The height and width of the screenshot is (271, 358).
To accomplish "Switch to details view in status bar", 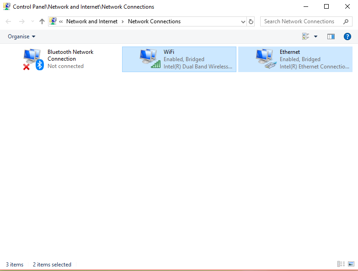I will 341,264.
